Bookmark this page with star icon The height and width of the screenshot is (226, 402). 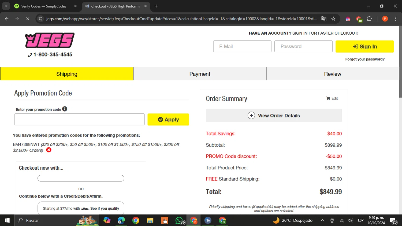pos(333,18)
